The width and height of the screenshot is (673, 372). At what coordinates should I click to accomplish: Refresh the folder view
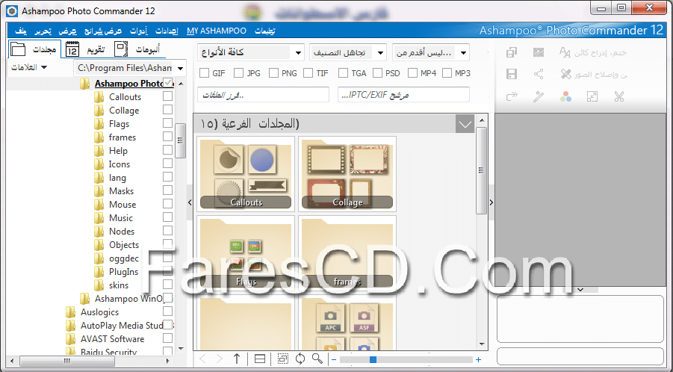pos(300,359)
